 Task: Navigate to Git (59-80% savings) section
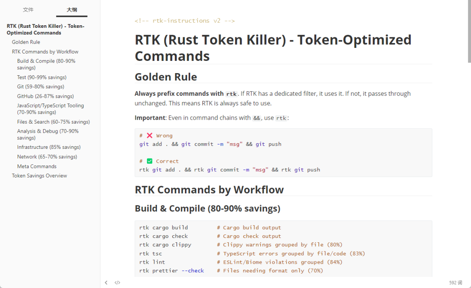tap(41, 87)
